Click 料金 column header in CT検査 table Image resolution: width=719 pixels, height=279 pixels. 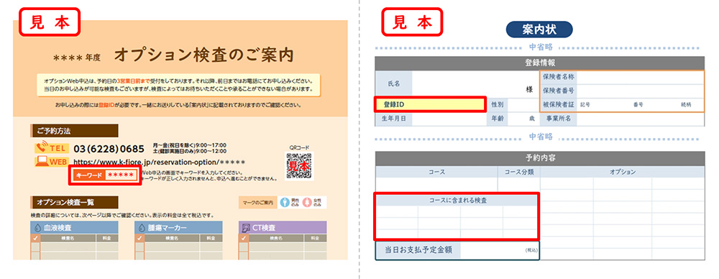316,238
